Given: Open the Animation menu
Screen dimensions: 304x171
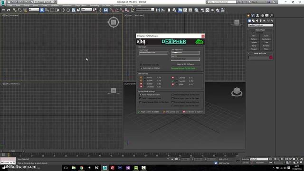Looking at the screenshot, I should click(66, 5).
